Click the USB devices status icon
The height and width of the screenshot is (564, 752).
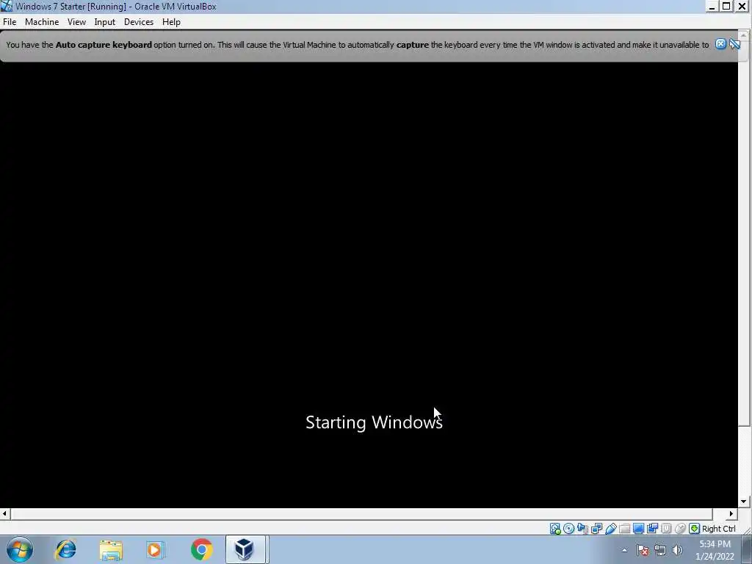pos(610,529)
